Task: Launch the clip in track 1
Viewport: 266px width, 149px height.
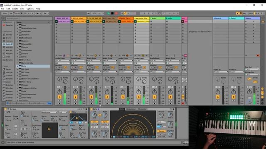Action: 57,22
